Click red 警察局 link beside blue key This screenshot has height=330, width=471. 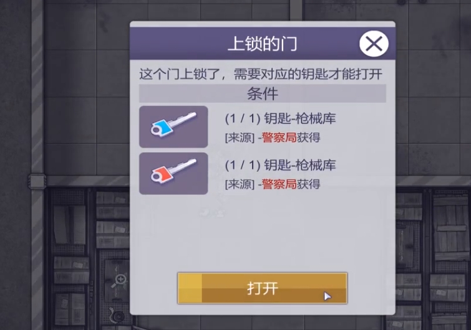(x=279, y=138)
